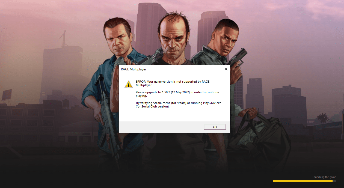344x188 pixels.
Task: Click the billboard sign at far left
Action: (7, 95)
